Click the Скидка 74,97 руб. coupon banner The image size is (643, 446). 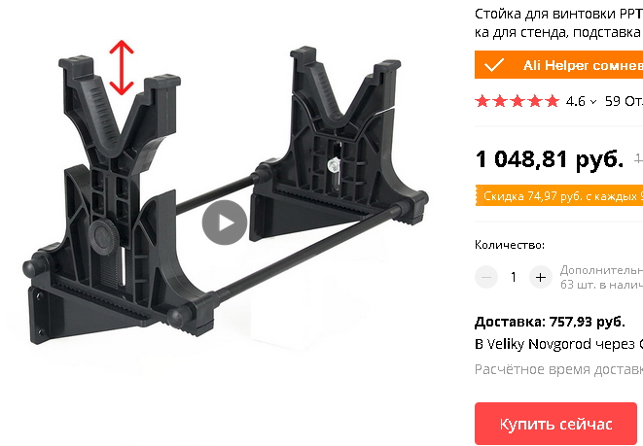pyautogui.click(x=559, y=196)
